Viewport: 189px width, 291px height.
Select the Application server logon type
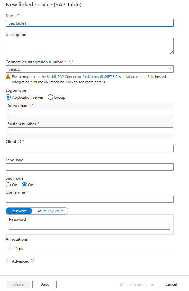click(x=8, y=97)
